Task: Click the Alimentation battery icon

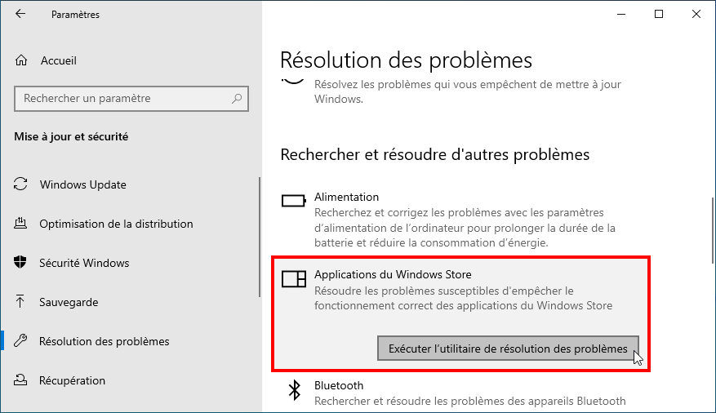Action: point(294,201)
